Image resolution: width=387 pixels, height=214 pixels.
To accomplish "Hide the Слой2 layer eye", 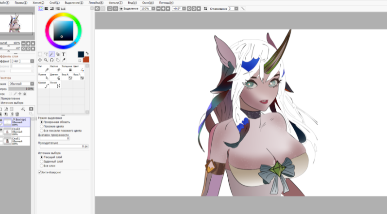I will pos(1,130).
